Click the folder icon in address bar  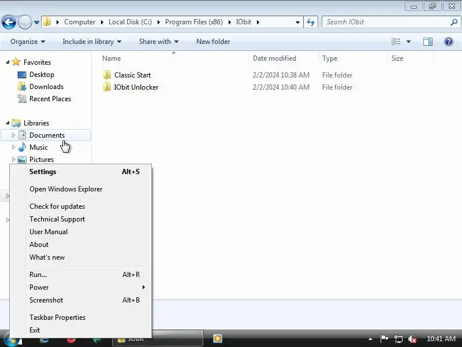47,22
